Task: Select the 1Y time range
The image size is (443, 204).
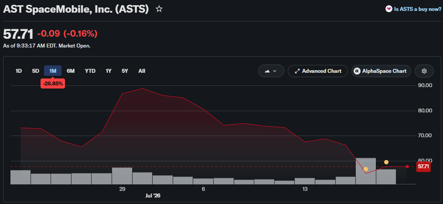Action: (x=109, y=71)
